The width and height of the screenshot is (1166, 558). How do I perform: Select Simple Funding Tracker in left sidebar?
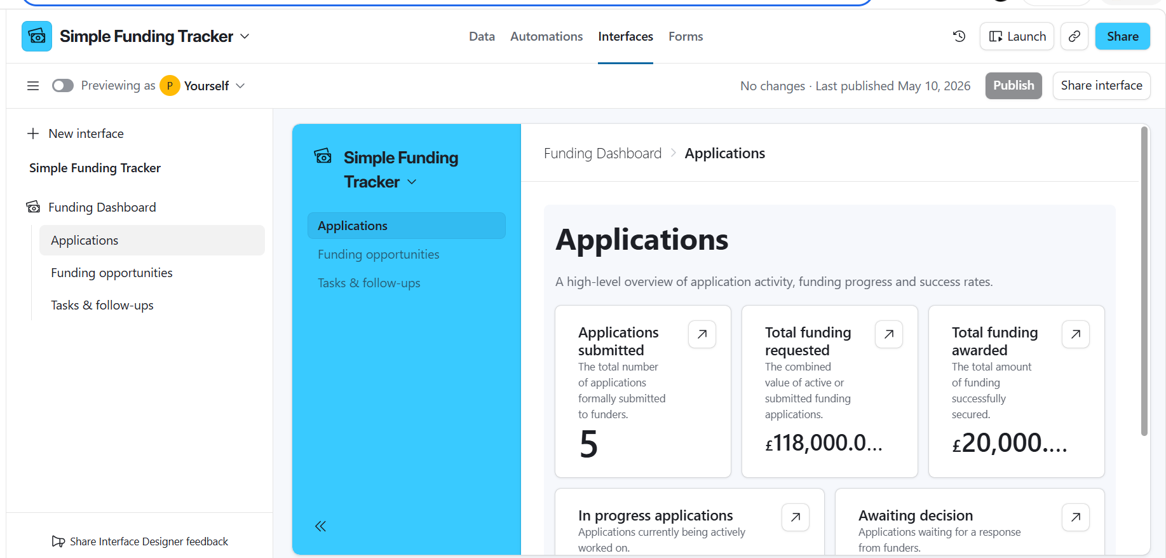click(95, 168)
